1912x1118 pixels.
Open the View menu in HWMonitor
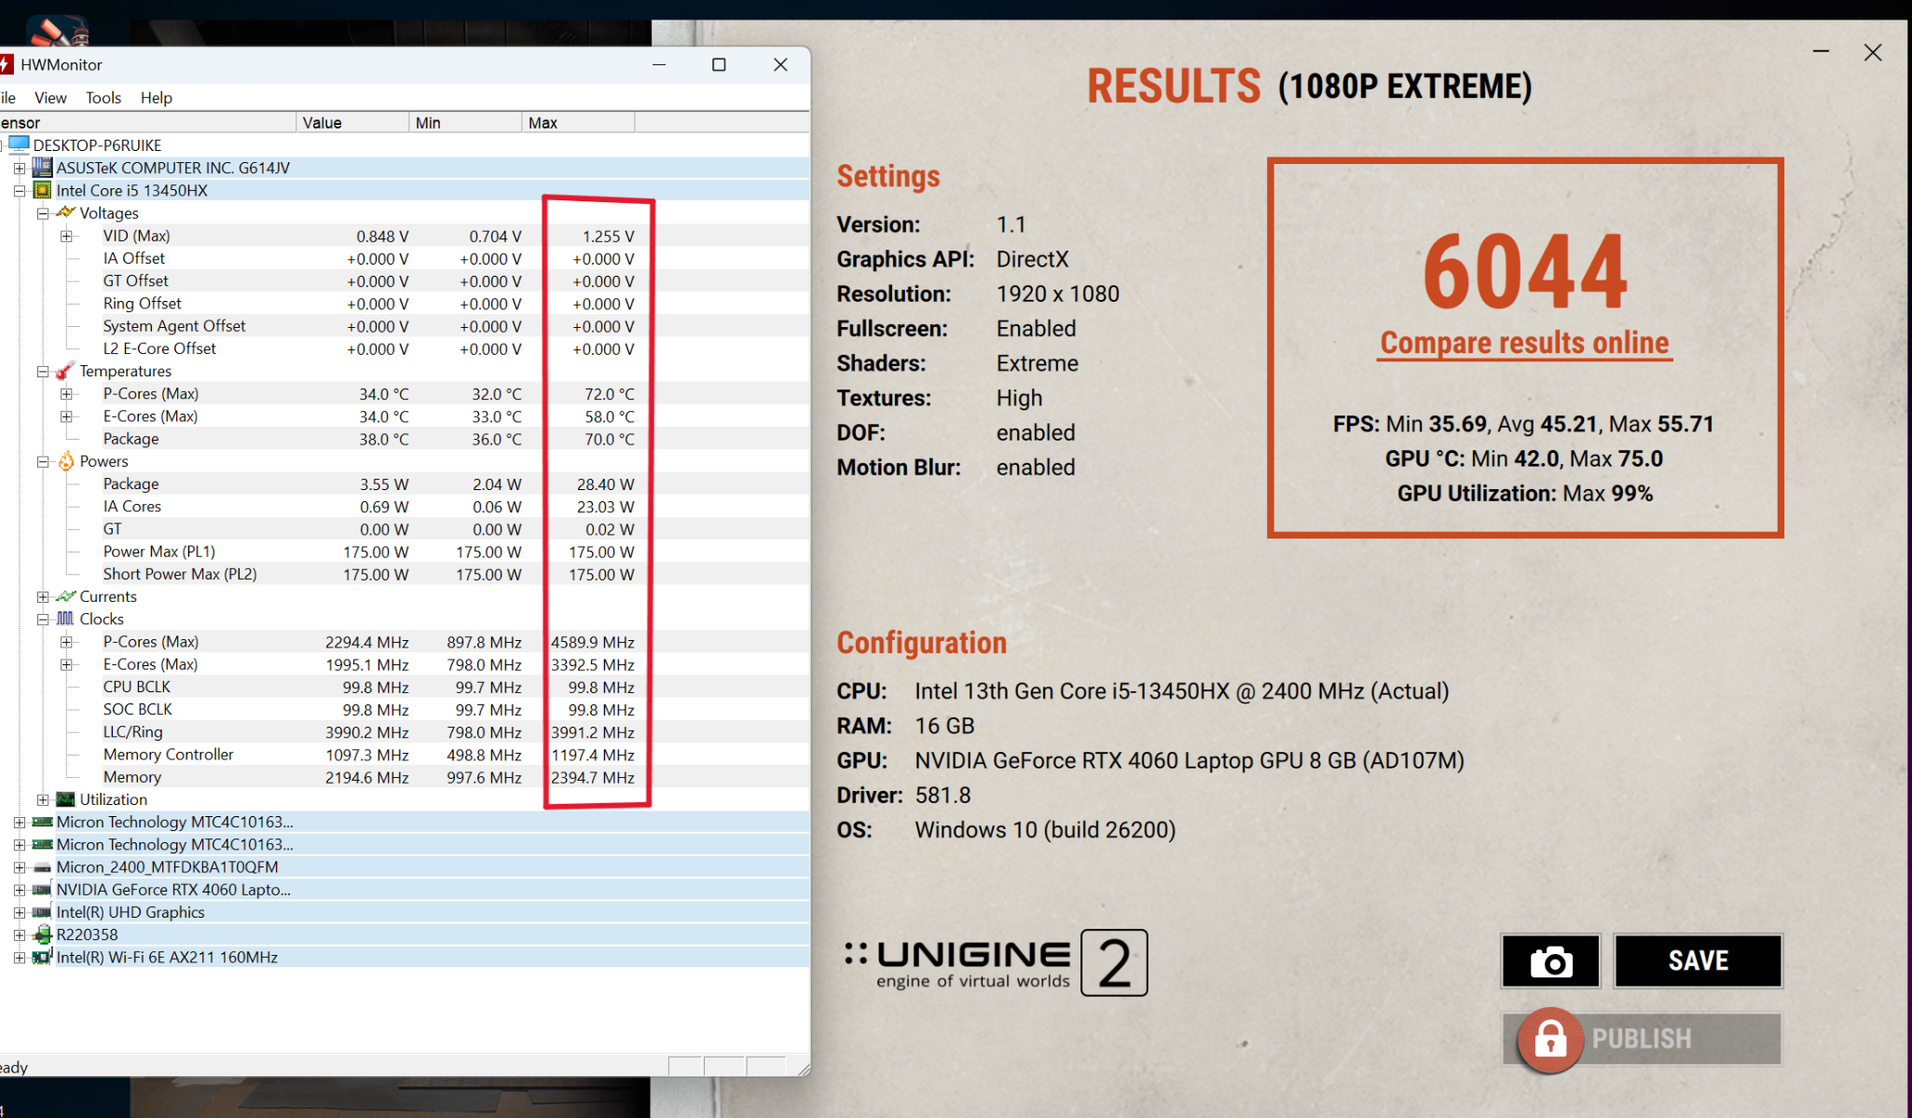pos(50,98)
